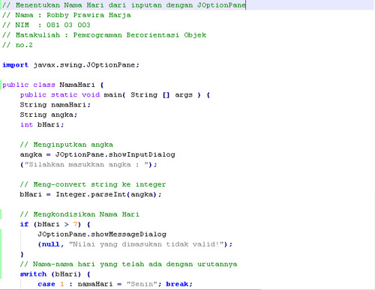375x290 pixels.
Task: Click the comment '// Menginputkan angka'
Action: (67, 145)
